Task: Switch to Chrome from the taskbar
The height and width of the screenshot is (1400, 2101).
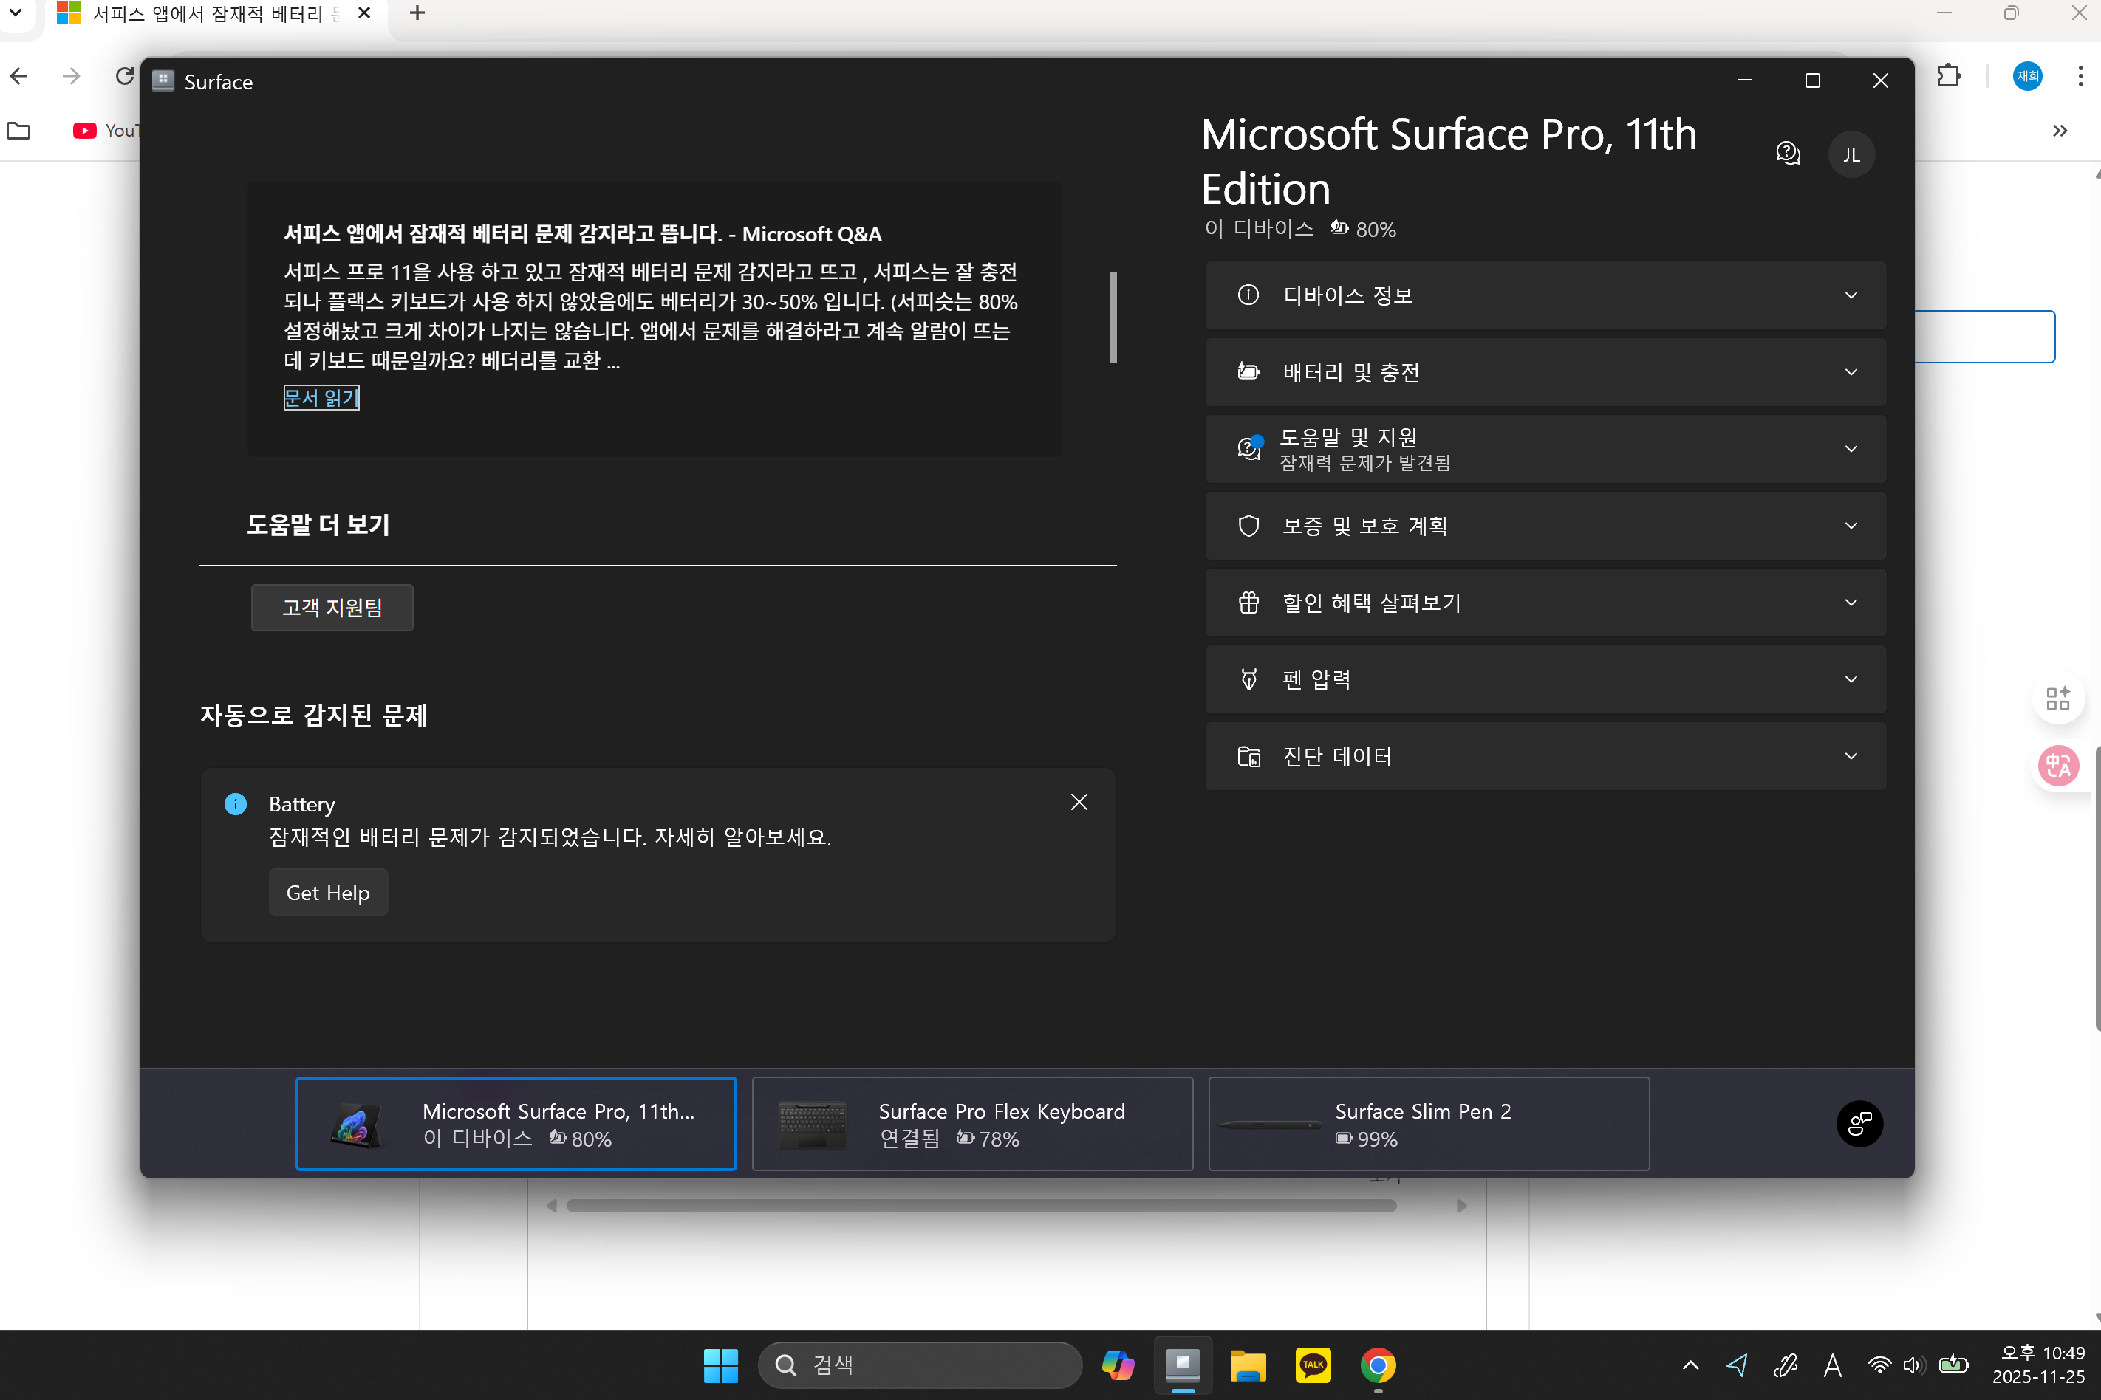Action: [x=1378, y=1365]
